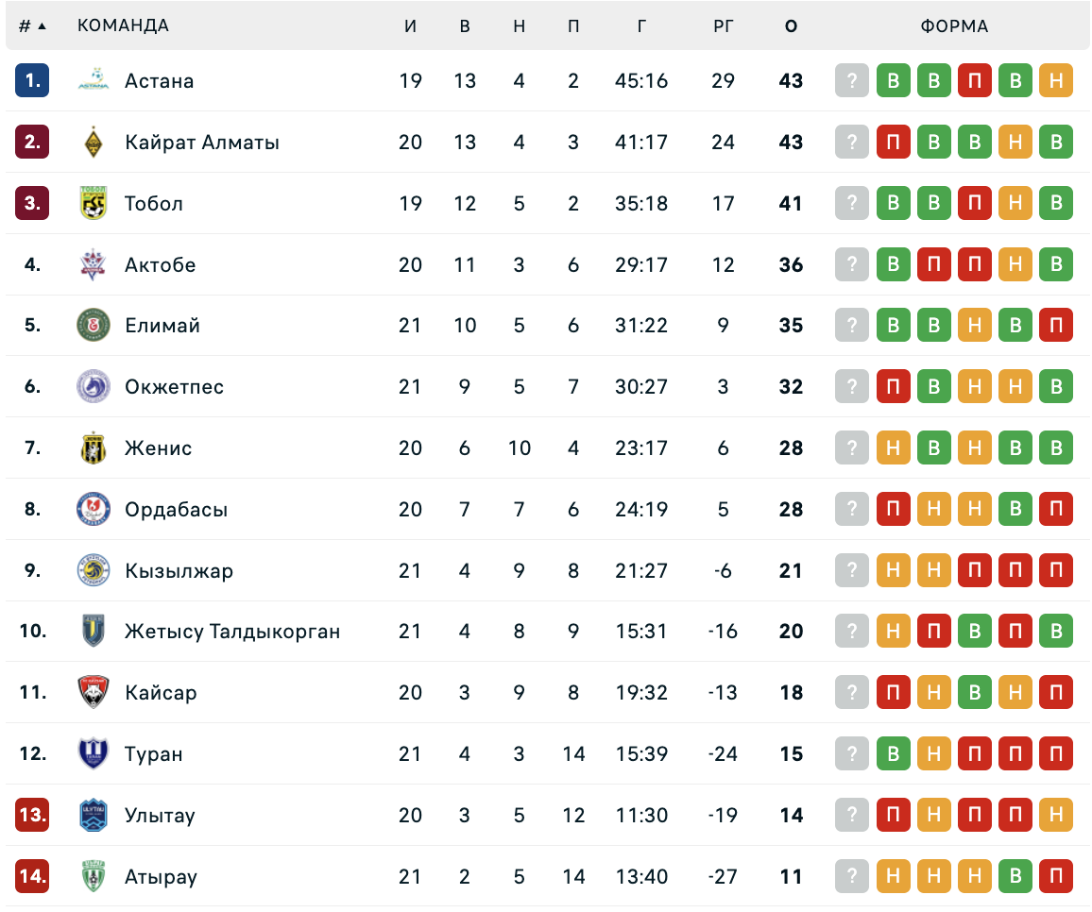Select the Zhenis team crest

point(93,448)
